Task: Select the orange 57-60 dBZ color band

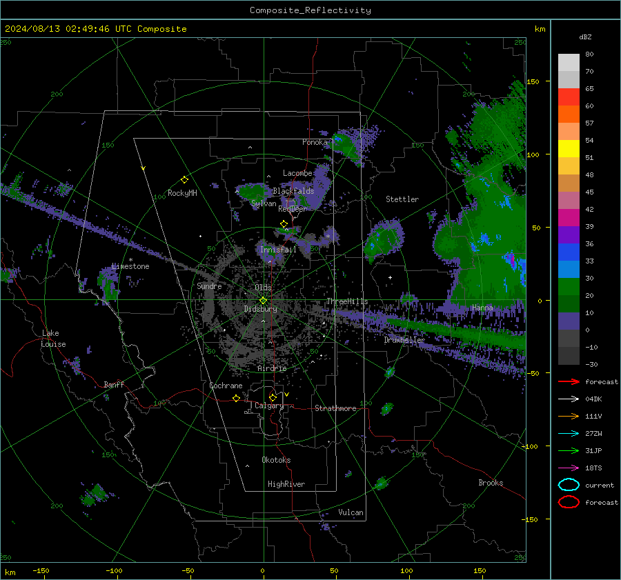Action: coord(569,114)
